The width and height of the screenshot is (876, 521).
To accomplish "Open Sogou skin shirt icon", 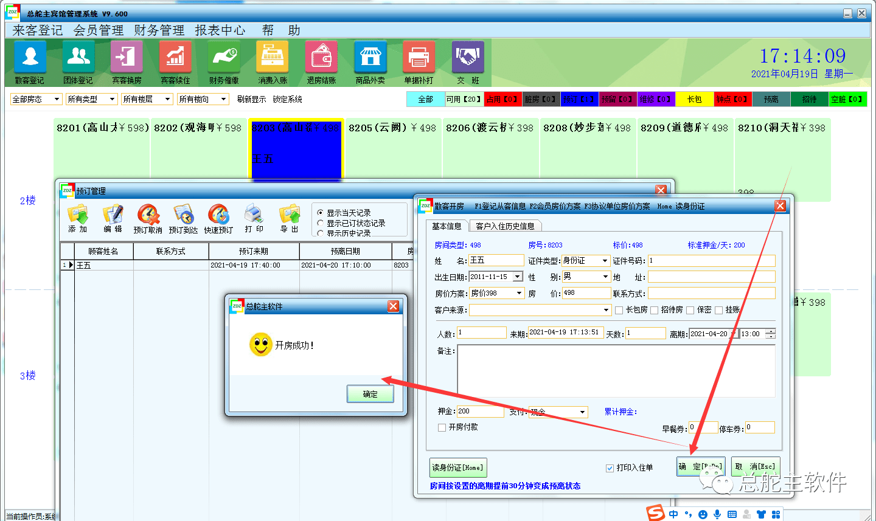I will (761, 514).
